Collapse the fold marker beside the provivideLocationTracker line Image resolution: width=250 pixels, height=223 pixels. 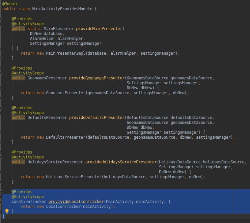(x=1, y=202)
